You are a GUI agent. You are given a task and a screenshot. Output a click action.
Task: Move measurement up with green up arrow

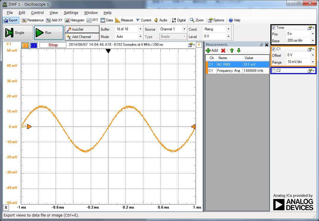coord(232,50)
